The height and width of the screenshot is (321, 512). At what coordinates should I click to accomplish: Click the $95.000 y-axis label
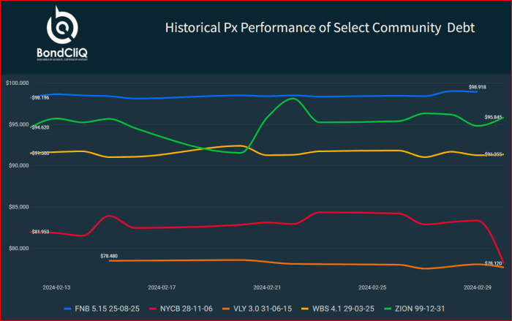coord(18,124)
